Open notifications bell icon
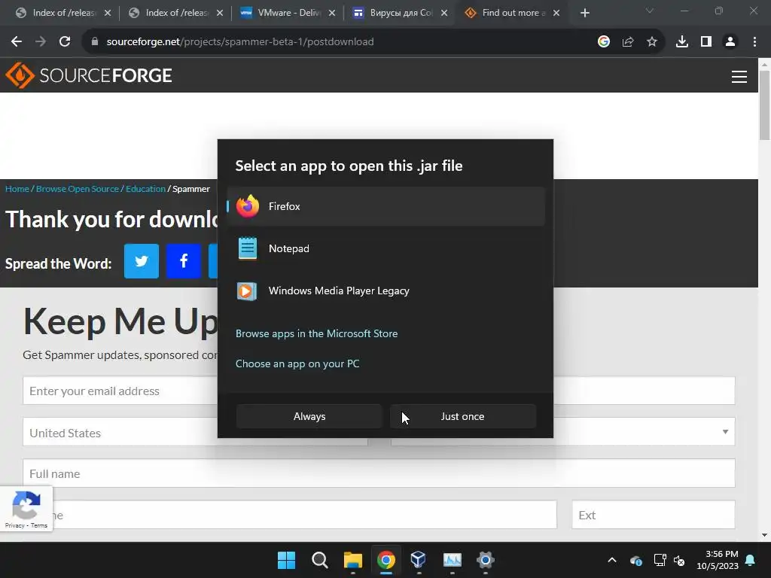Viewport: 771px width, 578px height. coord(751,560)
